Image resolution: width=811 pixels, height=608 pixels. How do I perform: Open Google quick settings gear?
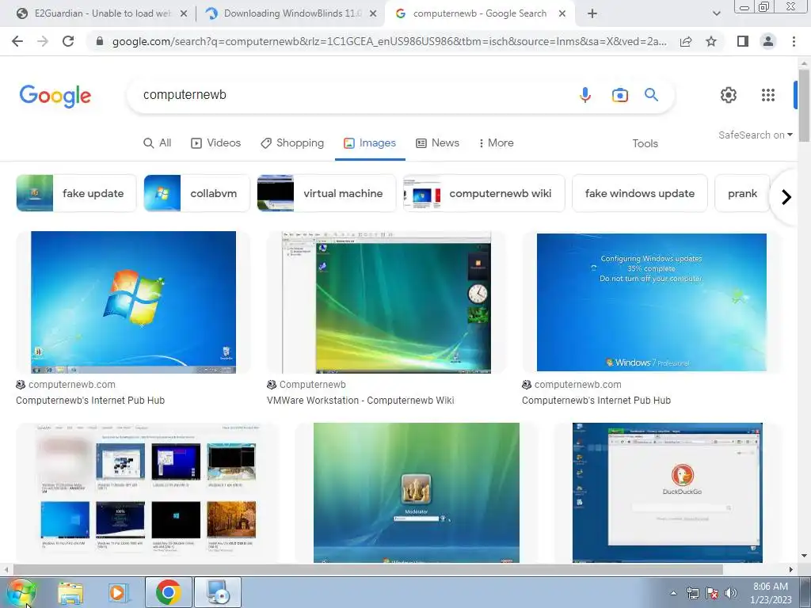(729, 95)
